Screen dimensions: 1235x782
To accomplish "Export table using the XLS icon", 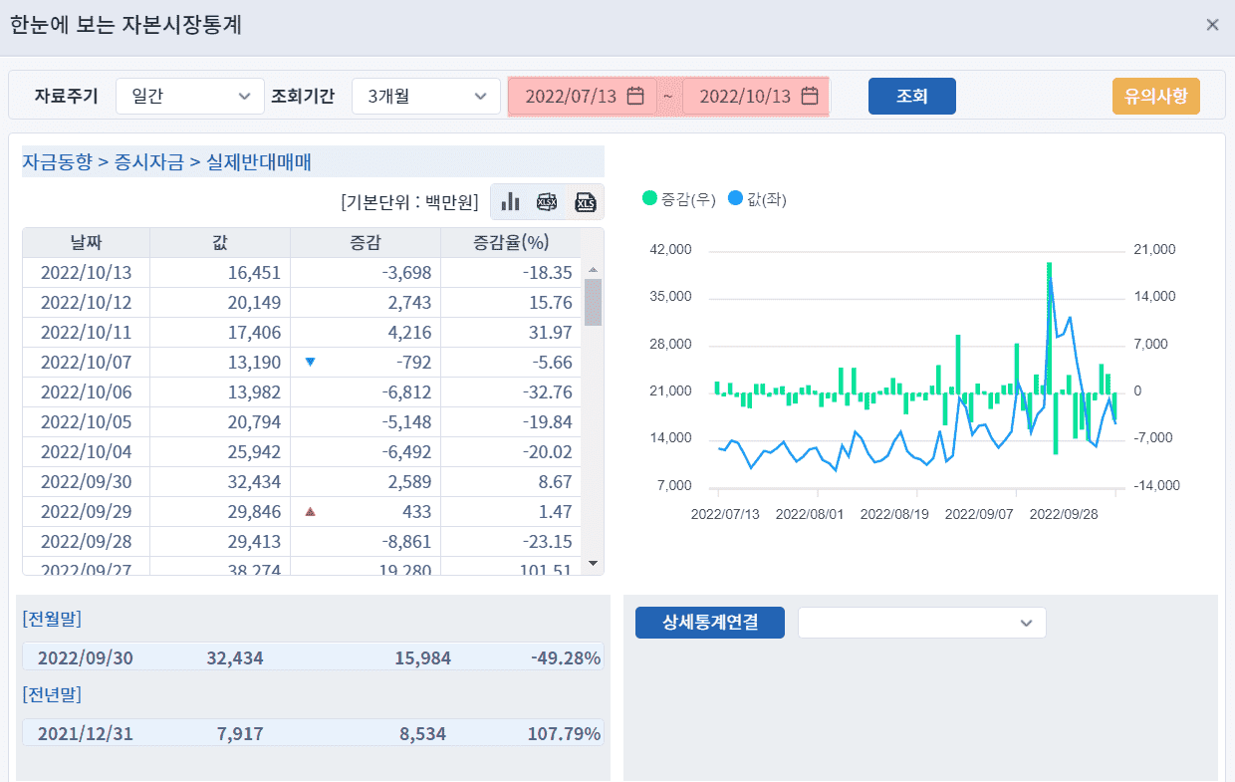I will [585, 202].
